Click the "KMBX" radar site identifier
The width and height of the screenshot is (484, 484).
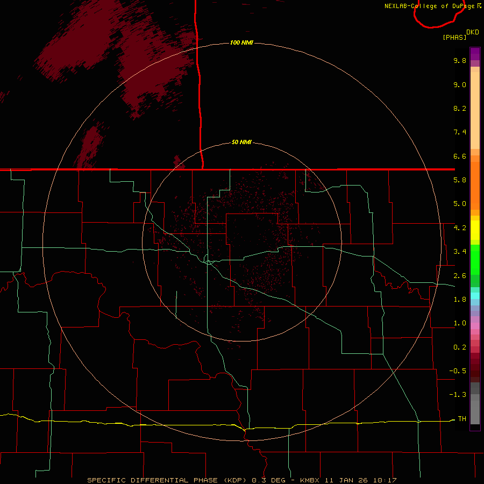309,480
